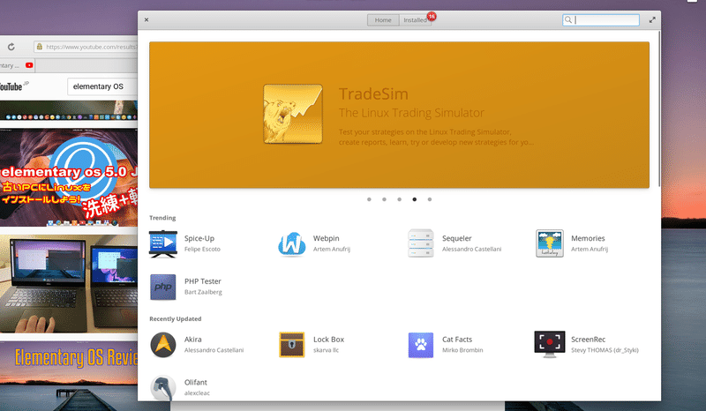Screen dimensions: 706x411
Task: Open the Lock Box chest icon
Action: pos(292,345)
